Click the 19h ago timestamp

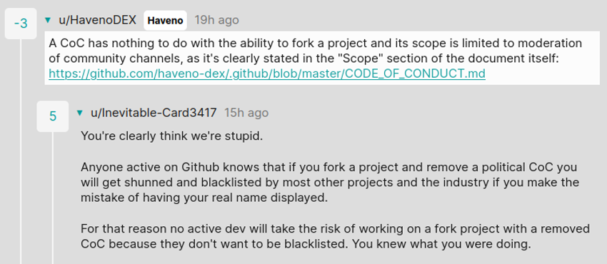point(216,20)
